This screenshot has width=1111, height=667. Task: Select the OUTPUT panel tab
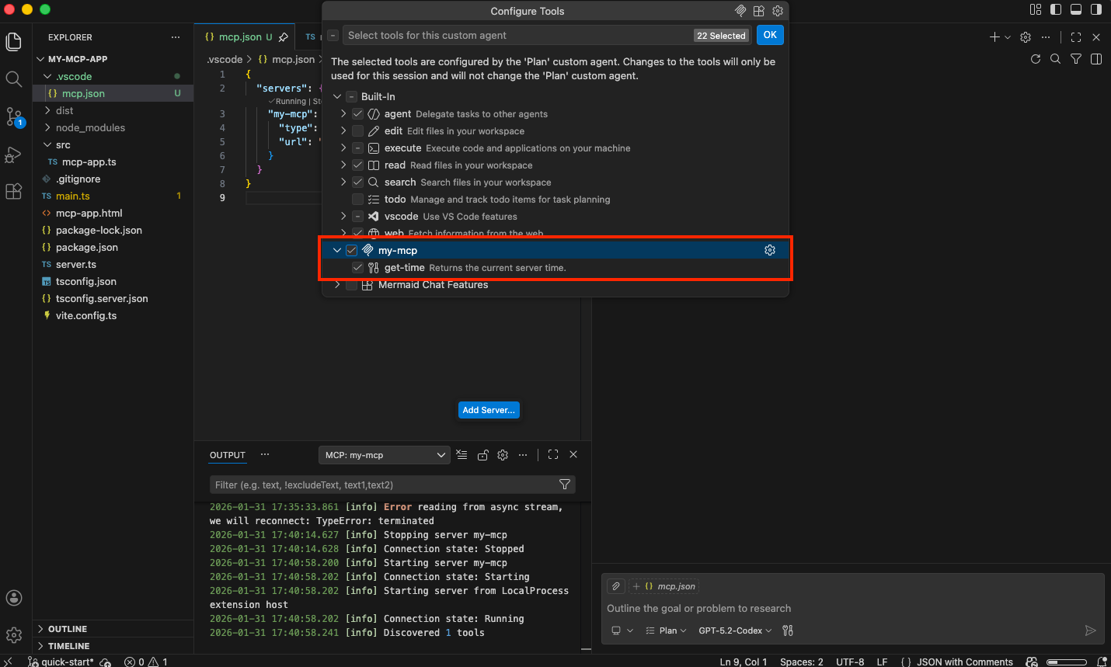pos(227,455)
